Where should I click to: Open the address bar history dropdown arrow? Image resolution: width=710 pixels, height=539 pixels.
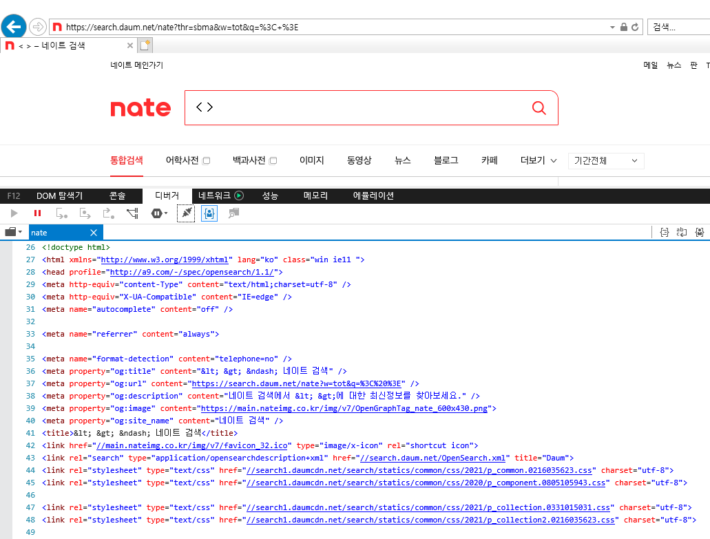click(x=612, y=27)
